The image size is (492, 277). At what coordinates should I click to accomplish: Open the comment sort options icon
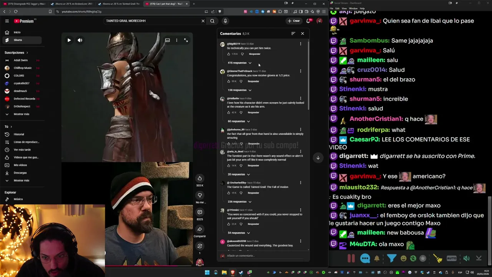293,33
